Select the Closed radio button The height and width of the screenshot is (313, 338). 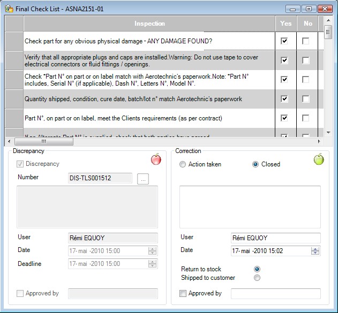pyautogui.click(x=256, y=165)
